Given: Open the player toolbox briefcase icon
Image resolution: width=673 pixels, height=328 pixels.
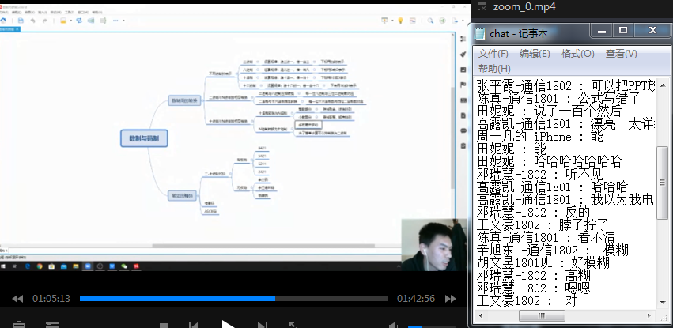Looking at the screenshot, I should click(18, 325).
